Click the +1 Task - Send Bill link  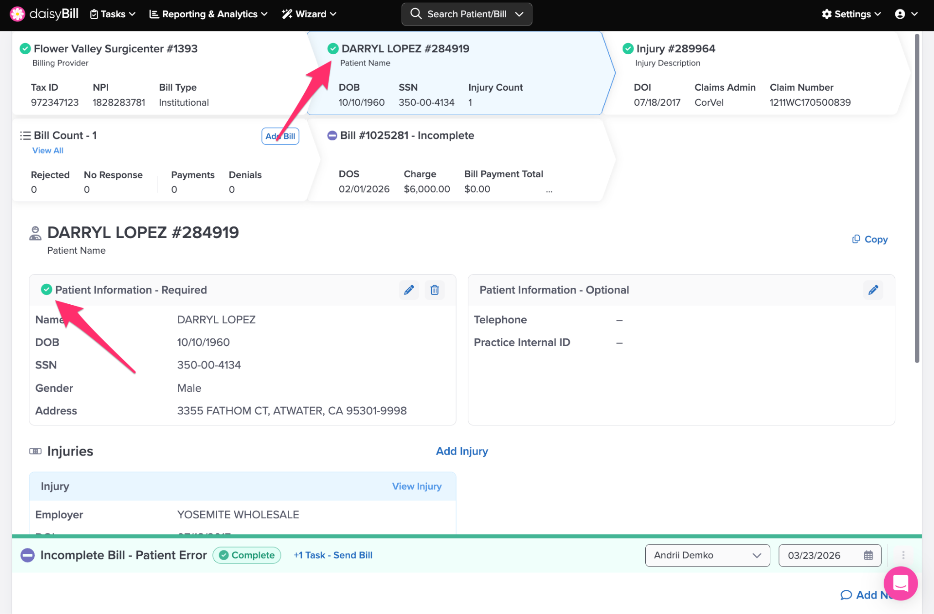(x=333, y=555)
